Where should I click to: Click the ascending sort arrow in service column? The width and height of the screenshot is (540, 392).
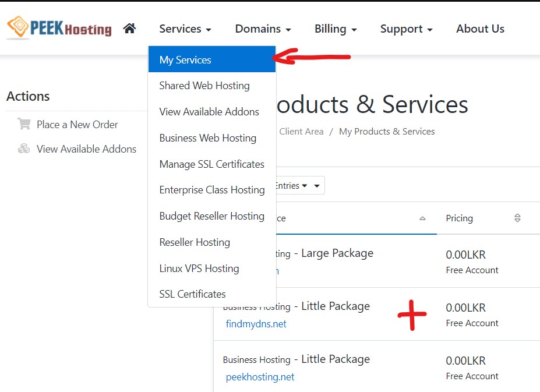coord(422,218)
